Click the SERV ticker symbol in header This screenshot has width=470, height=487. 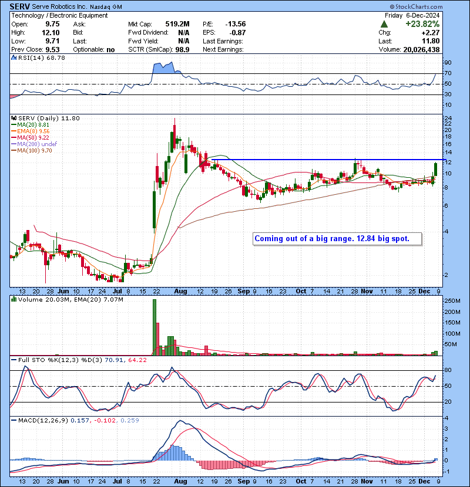21,6
